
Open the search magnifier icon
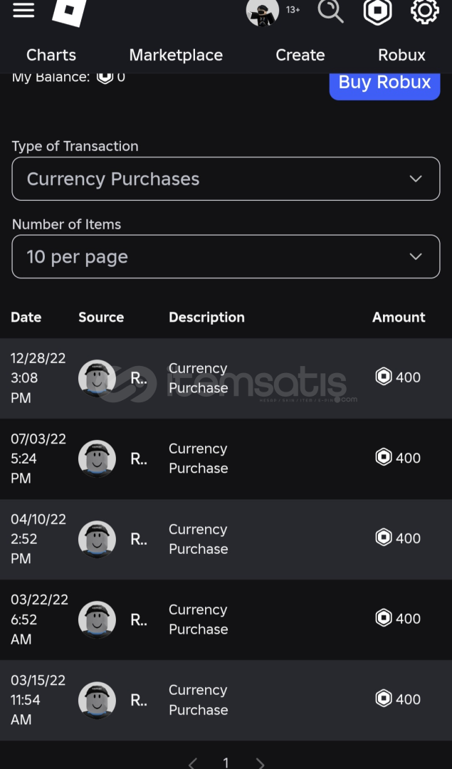pyautogui.click(x=330, y=11)
